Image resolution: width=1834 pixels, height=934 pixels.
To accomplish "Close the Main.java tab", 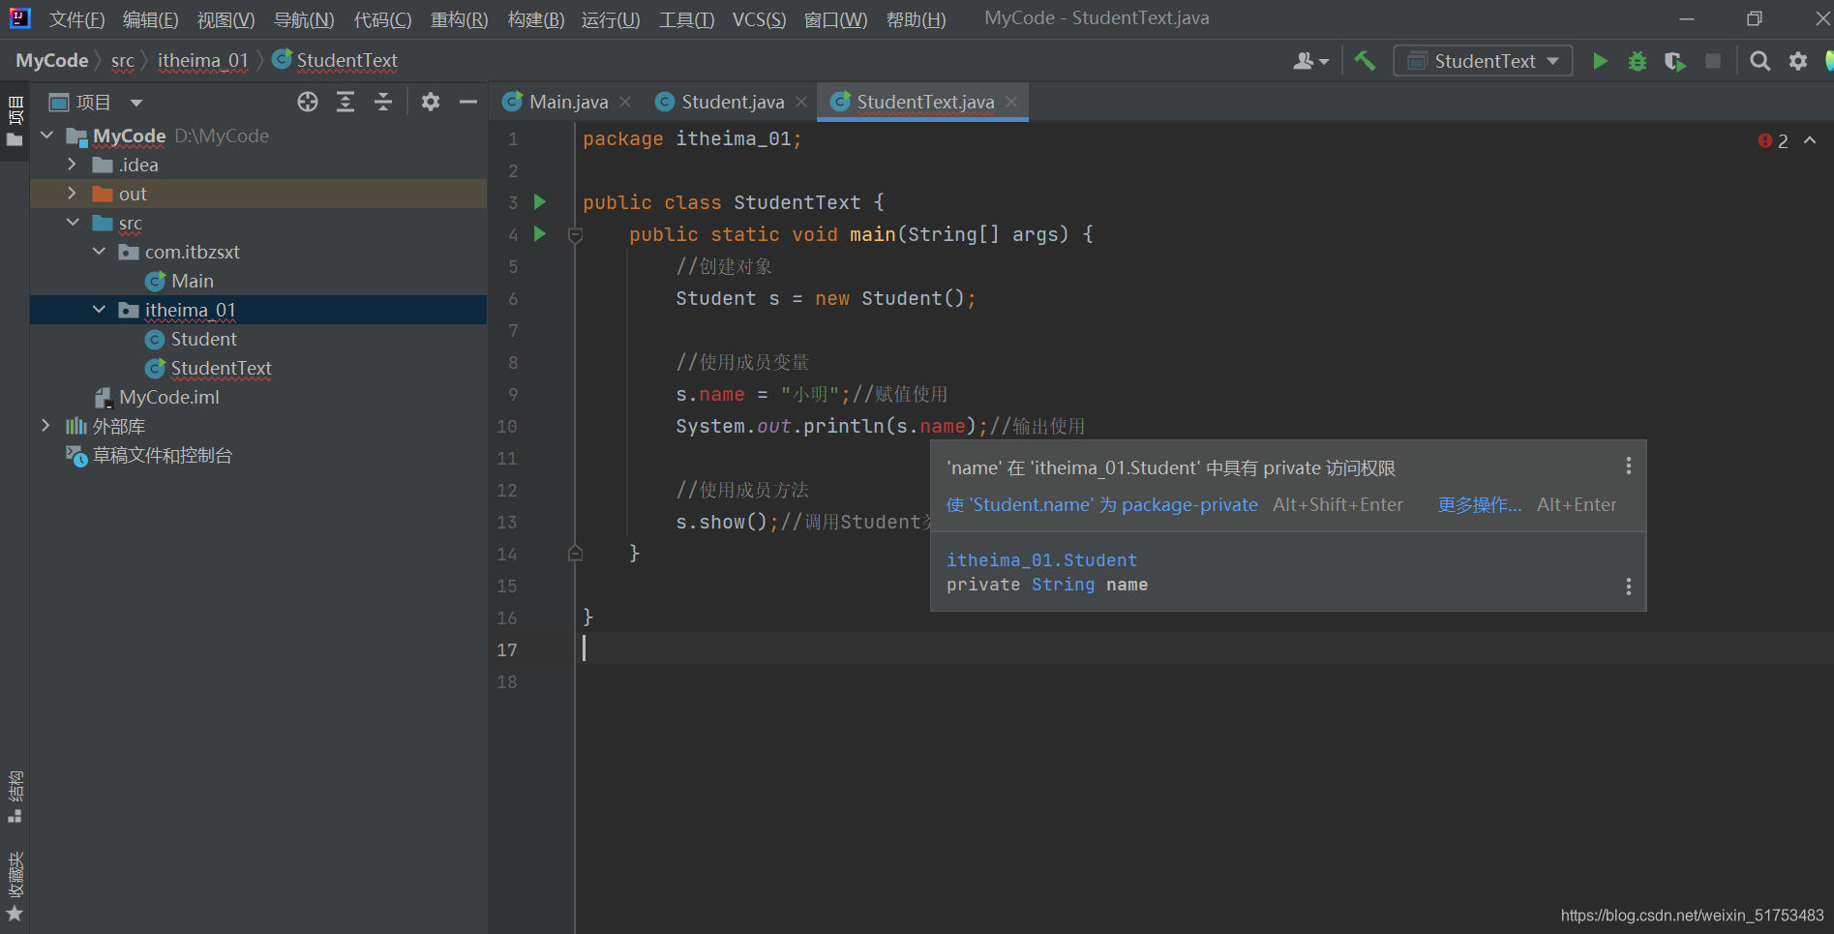I will tap(625, 102).
